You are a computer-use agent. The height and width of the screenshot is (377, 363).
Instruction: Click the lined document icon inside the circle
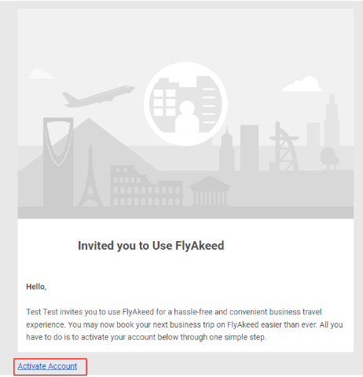pos(209,105)
